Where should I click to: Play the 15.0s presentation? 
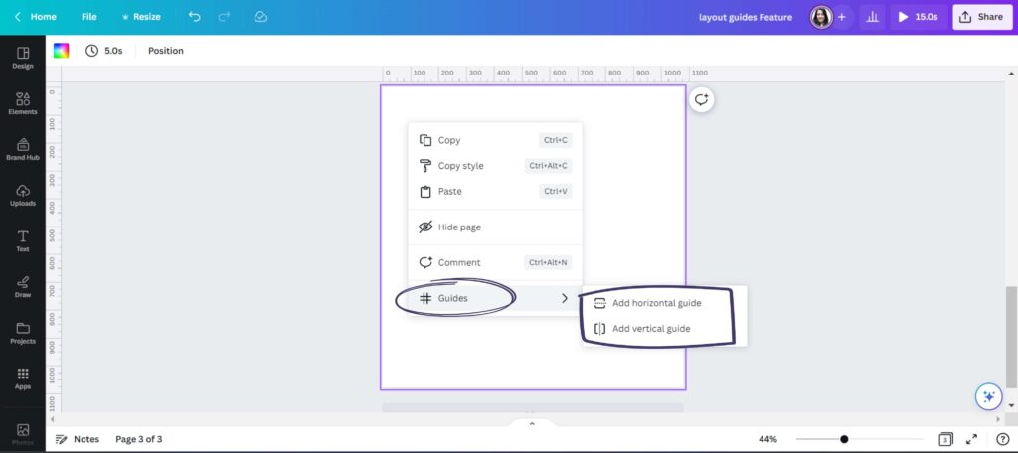(x=919, y=18)
